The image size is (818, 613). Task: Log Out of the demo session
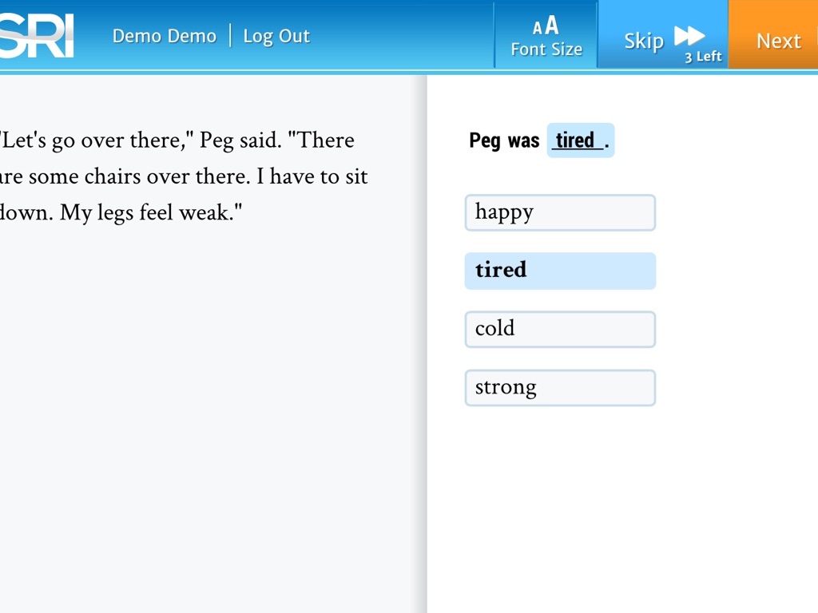coord(276,36)
